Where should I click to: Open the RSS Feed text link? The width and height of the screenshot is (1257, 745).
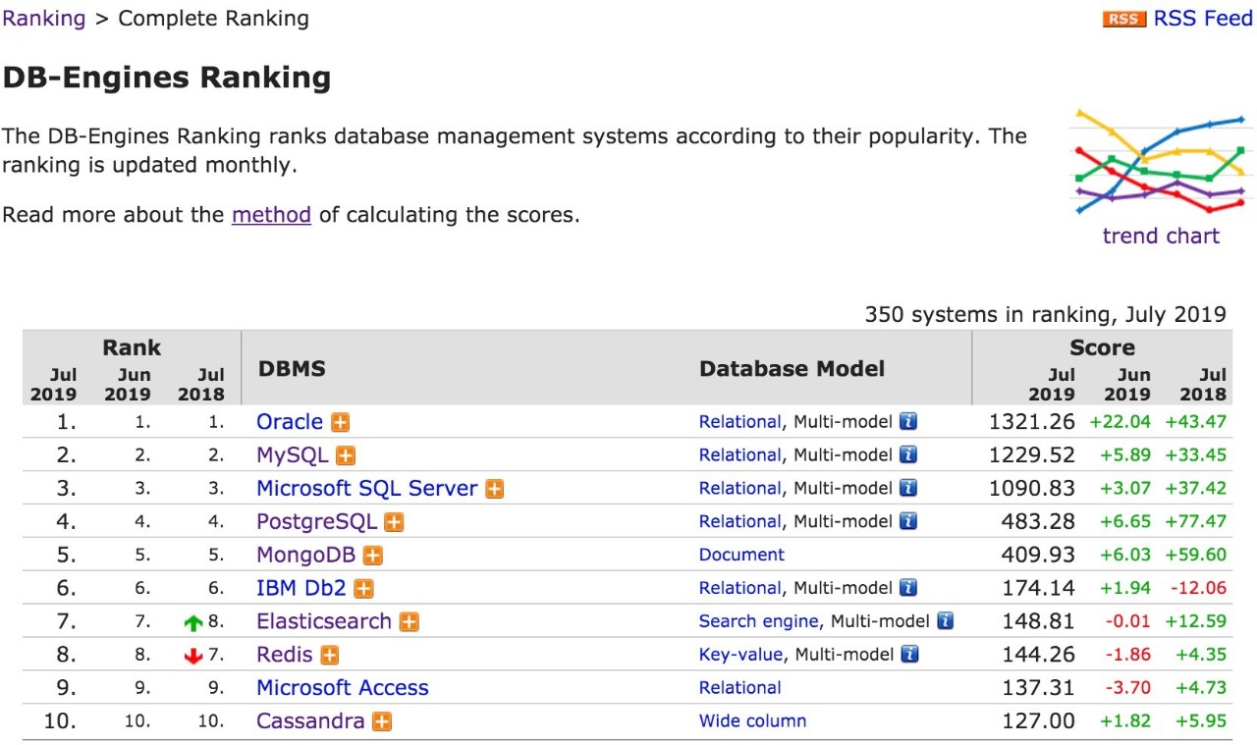pos(1203,19)
